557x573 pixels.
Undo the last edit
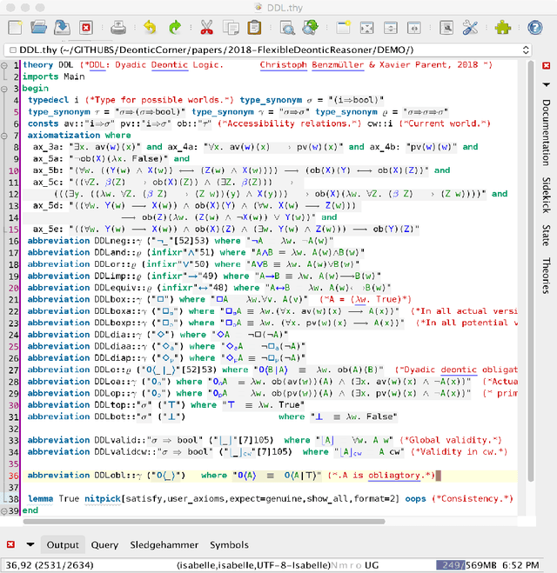click(150, 28)
